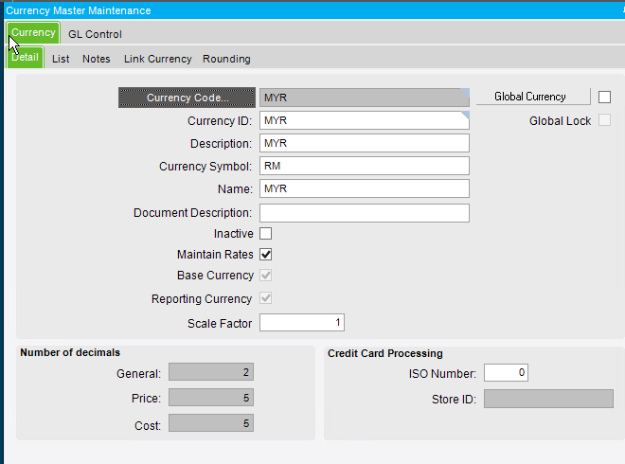625x464 pixels.
Task: Go to the Link Currency tab
Action: pyautogui.click(x=157, y=59)
